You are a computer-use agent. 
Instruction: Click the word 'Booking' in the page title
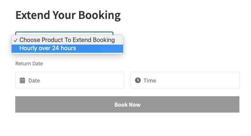100,16
